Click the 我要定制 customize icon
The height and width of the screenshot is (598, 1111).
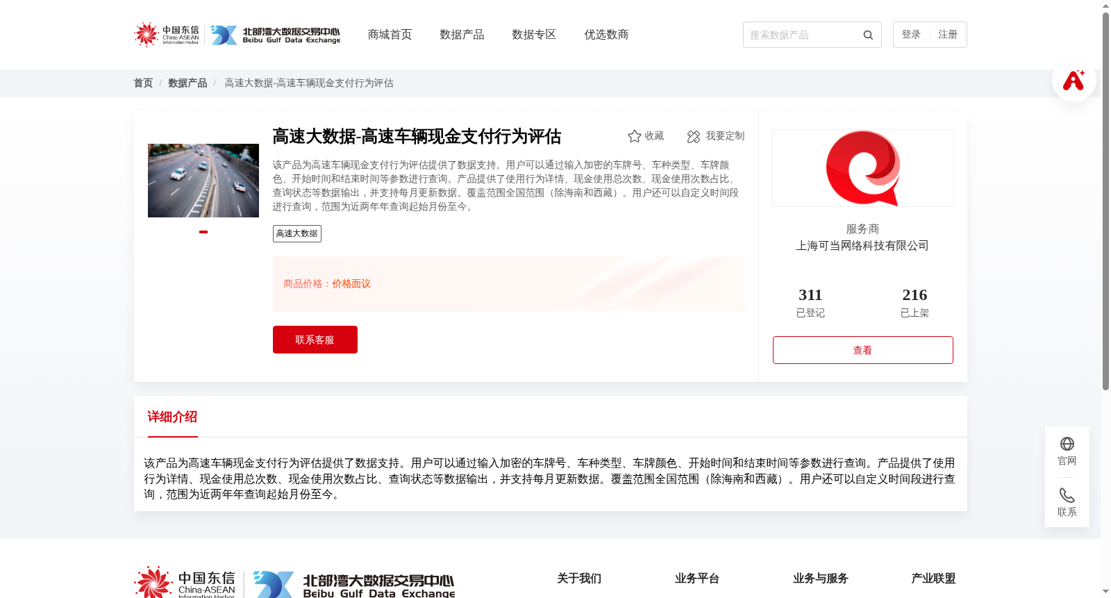click(694, 136)
